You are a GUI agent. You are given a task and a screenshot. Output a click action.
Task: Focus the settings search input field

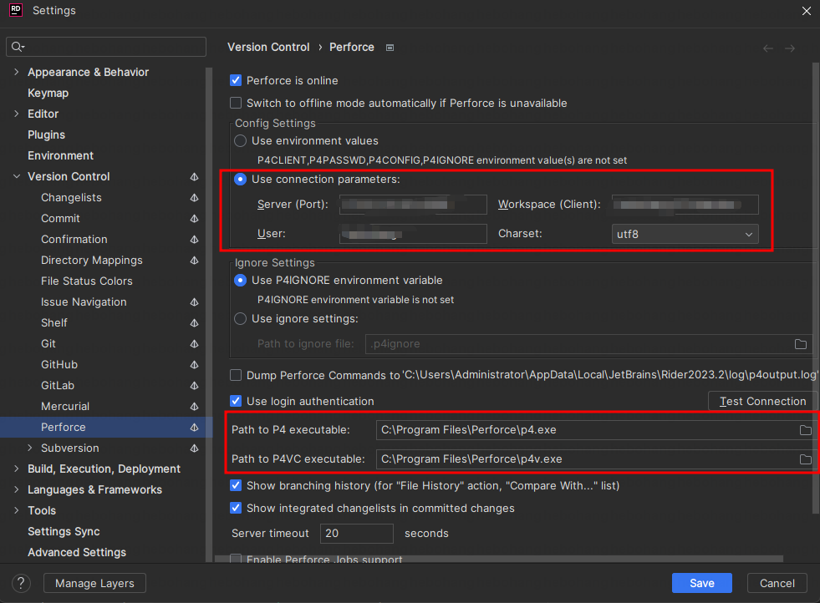pyautogui.click(x=106, y=47)
